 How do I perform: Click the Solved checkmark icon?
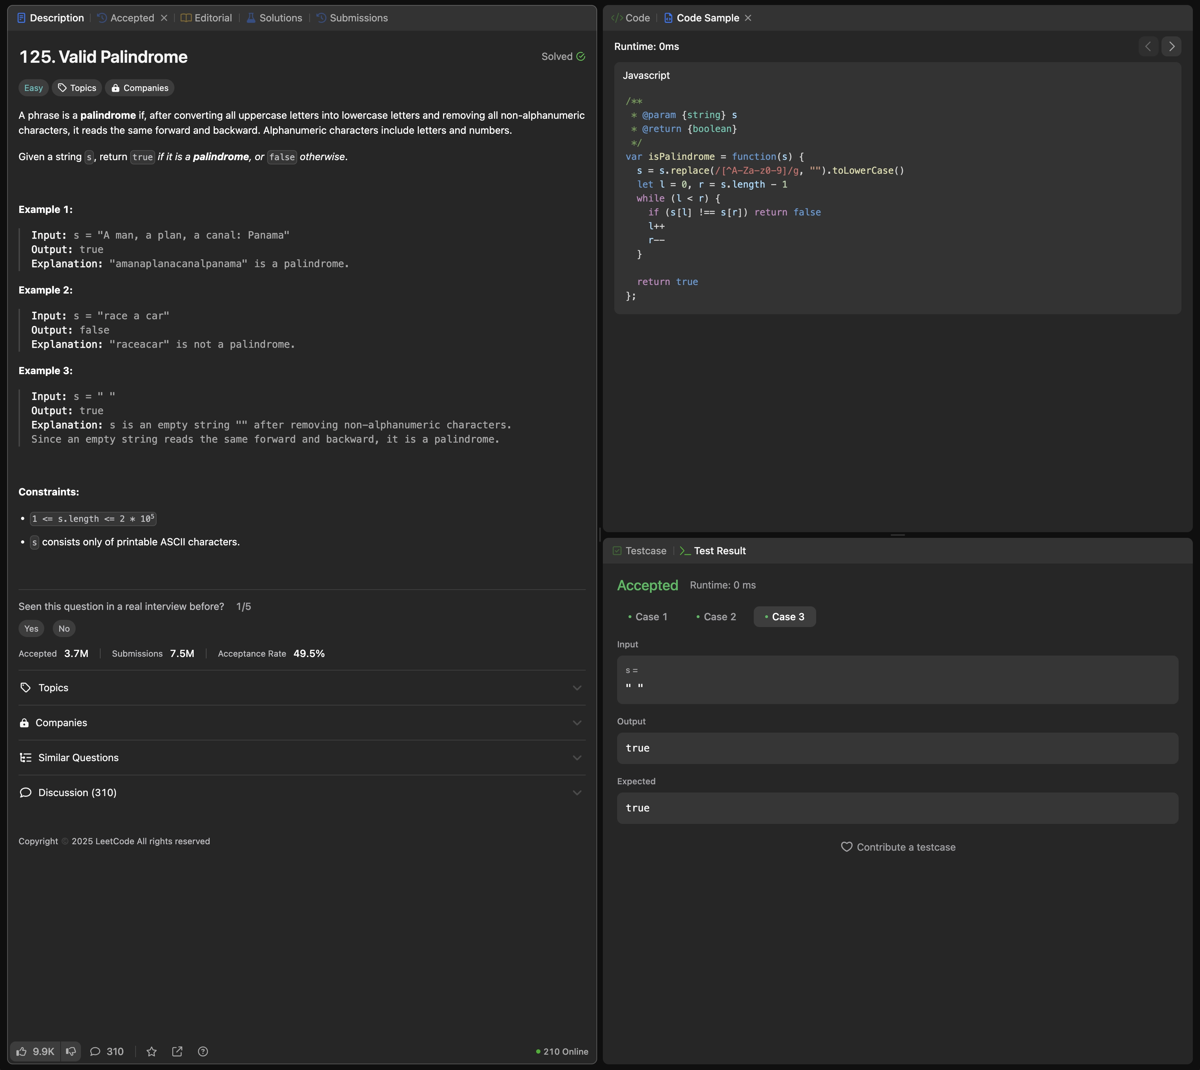pos(581,56)
